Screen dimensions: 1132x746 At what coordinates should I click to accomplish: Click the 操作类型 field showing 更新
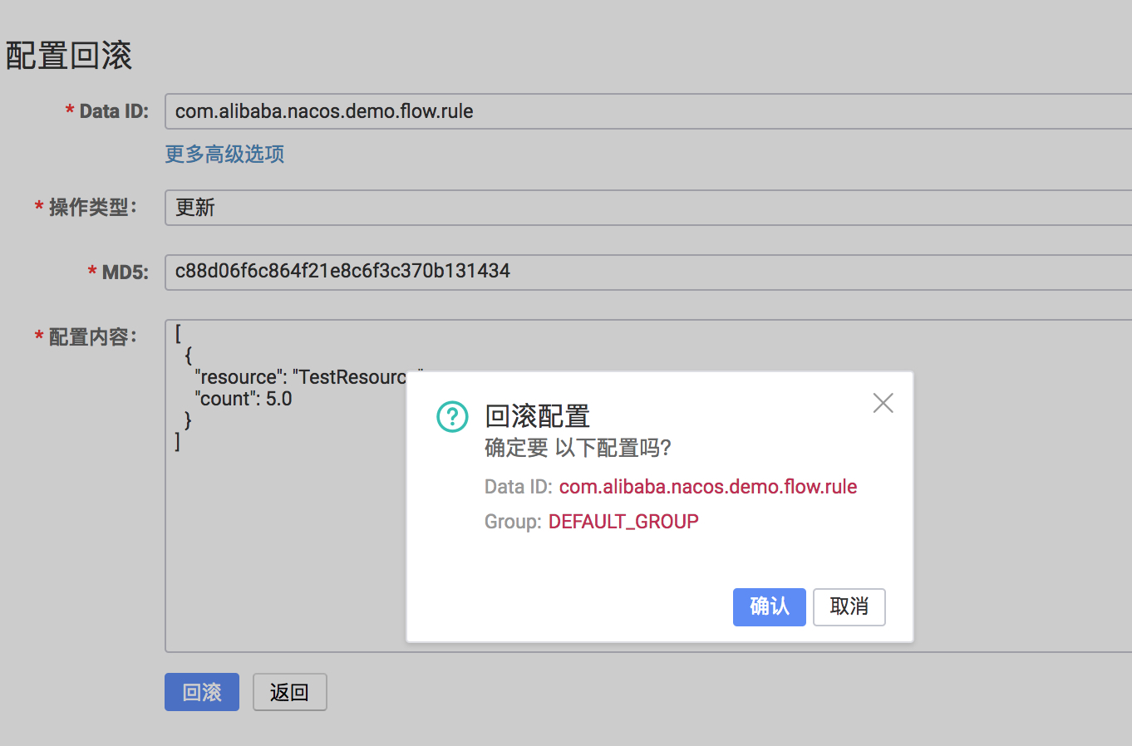tap(648, 208)
